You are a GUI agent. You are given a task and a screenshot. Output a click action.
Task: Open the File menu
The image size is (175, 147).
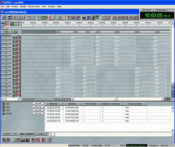(2, 7)
